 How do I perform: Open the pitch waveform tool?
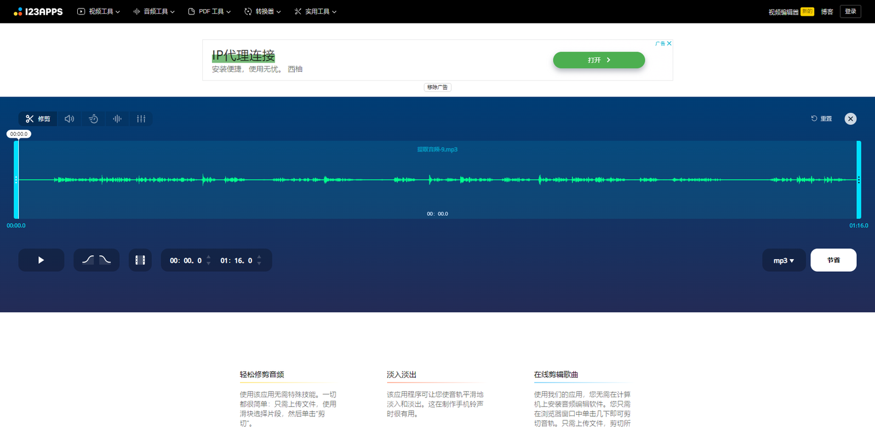point(117,119)
